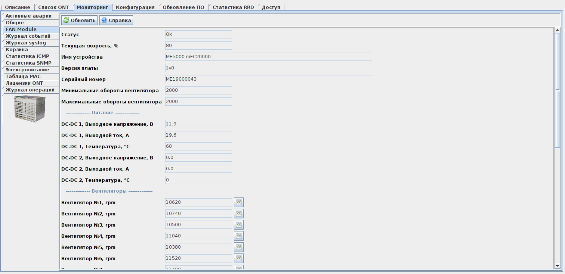This screenshot has height=274, width=565.
Task: Click the DC-DC 1 Температура field
Action: [x=198, y=146]
